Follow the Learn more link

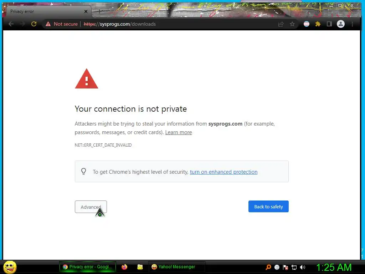click(179, 132)
